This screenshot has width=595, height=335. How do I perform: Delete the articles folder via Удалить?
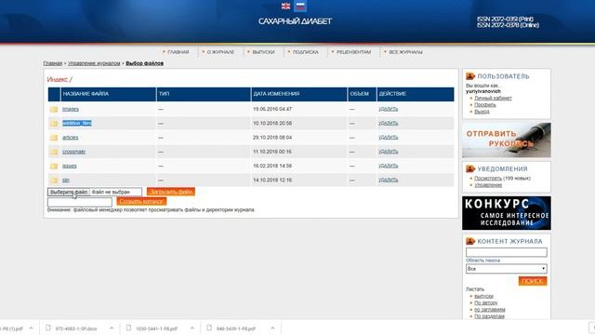pyautogui.click(x=389, y=138)
